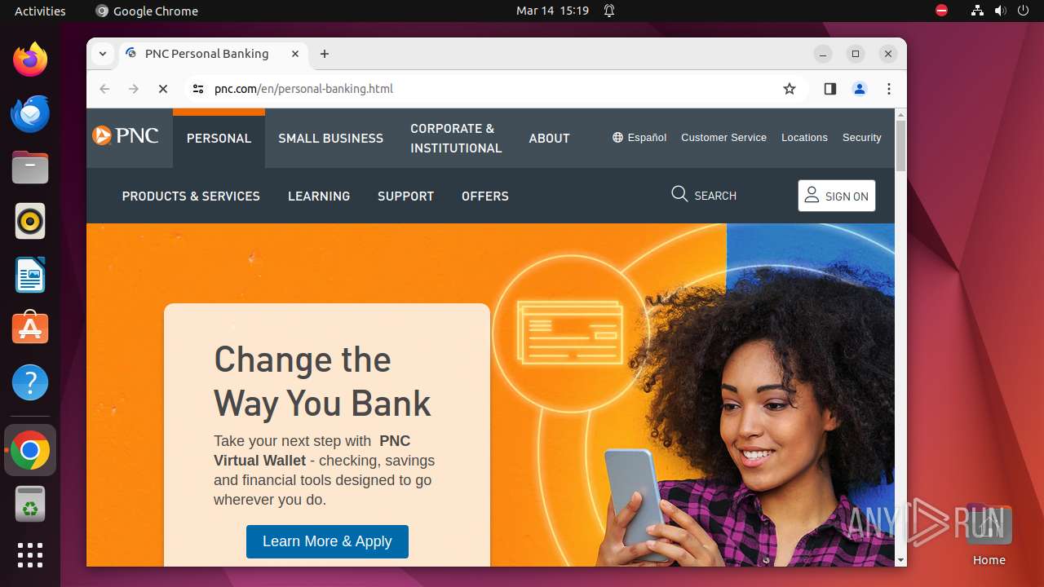The width and height of the screenshot is (1044, 587).
Task: Expand the tab search dropdown arrow
Action: coord(103,54)
